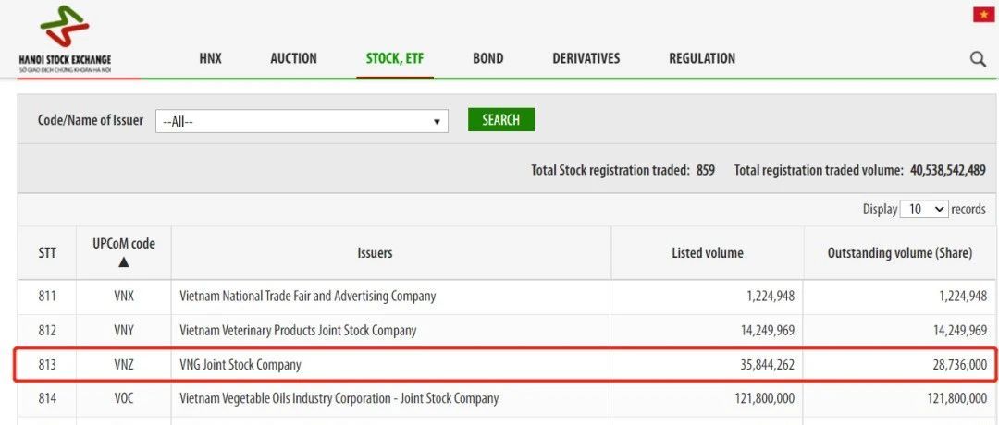The image size is (999, 425).
Task: Click the Vietnam flag language icon
Action: [983, 14]
